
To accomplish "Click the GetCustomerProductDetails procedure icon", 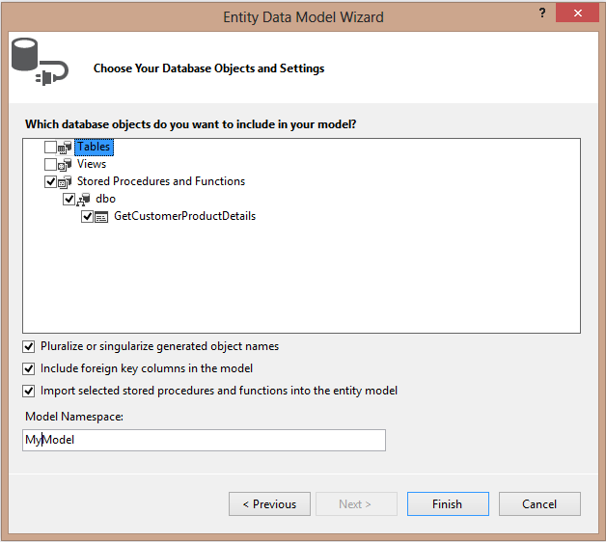I will (101, 217).
